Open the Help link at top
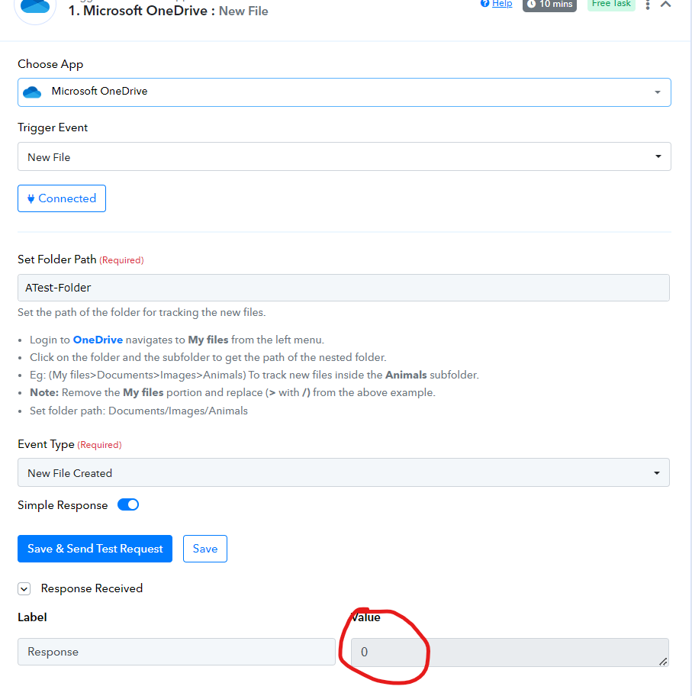 point(502,4)
